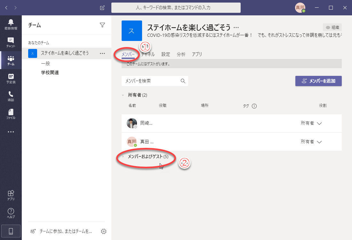
Task: Open team options ellipsis in team list
Action: tap(102, 53)
